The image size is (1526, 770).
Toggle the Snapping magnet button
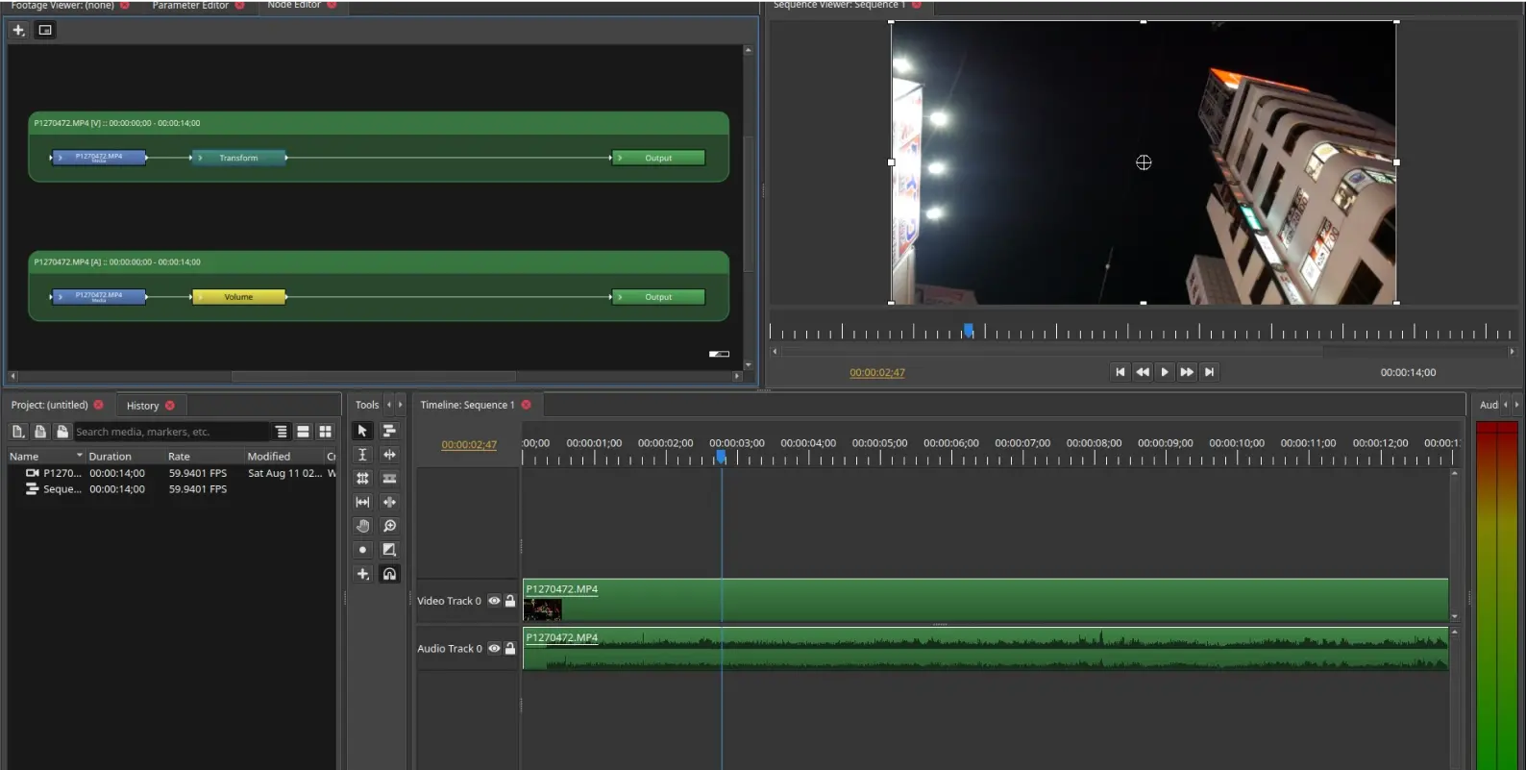click(389, 574)
